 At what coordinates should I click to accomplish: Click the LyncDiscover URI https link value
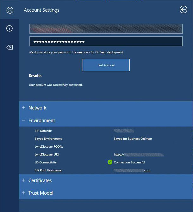tap(139, 155)
